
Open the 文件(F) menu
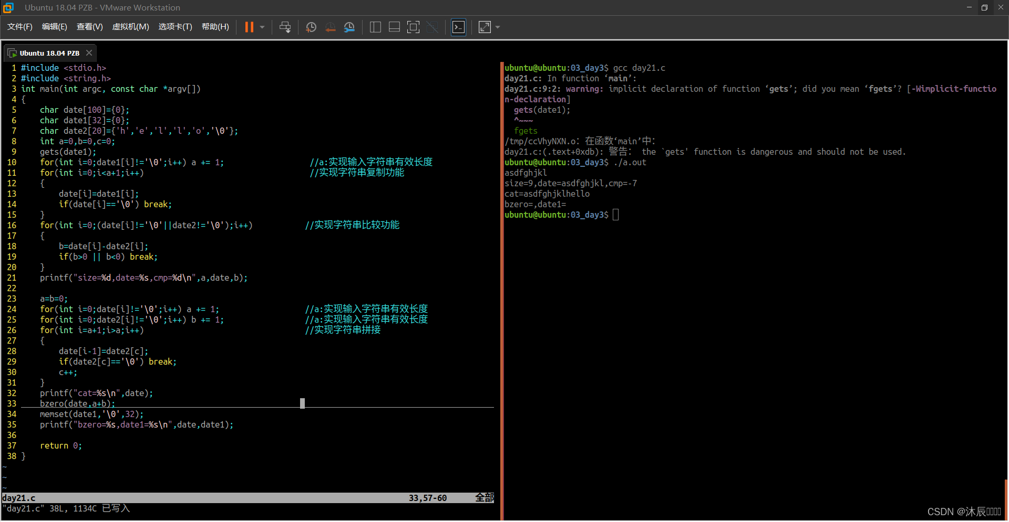tap(20, 27)
